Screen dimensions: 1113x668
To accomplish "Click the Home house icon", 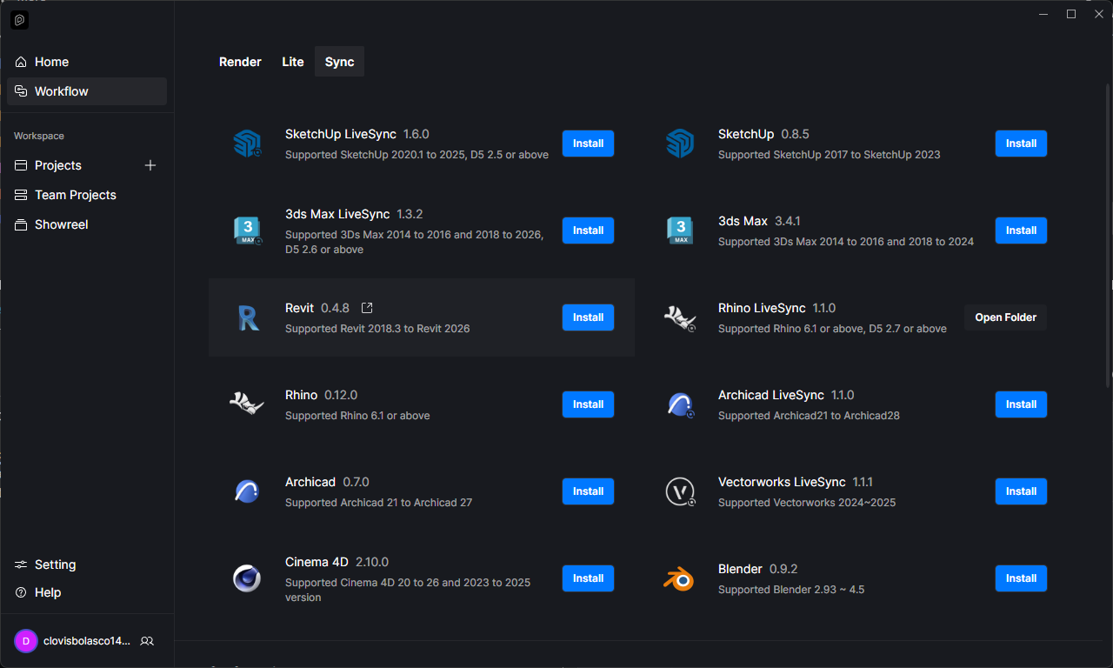I will click(21, 62).
